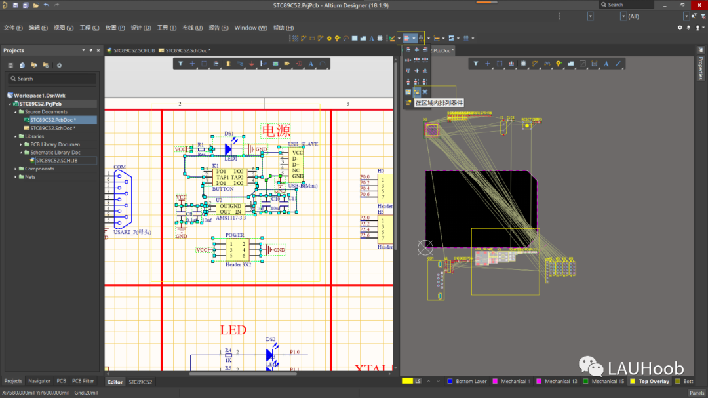Open notifications bell icon at top right

click(688, 28)
